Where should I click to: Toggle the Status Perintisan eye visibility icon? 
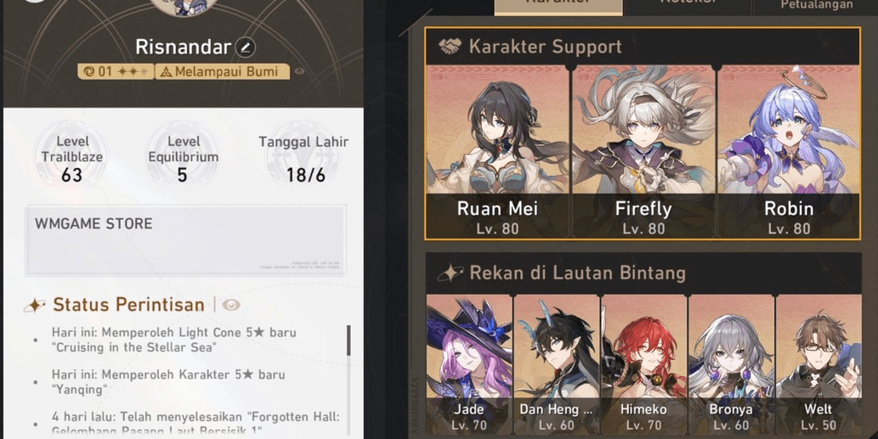click(231, 305)
